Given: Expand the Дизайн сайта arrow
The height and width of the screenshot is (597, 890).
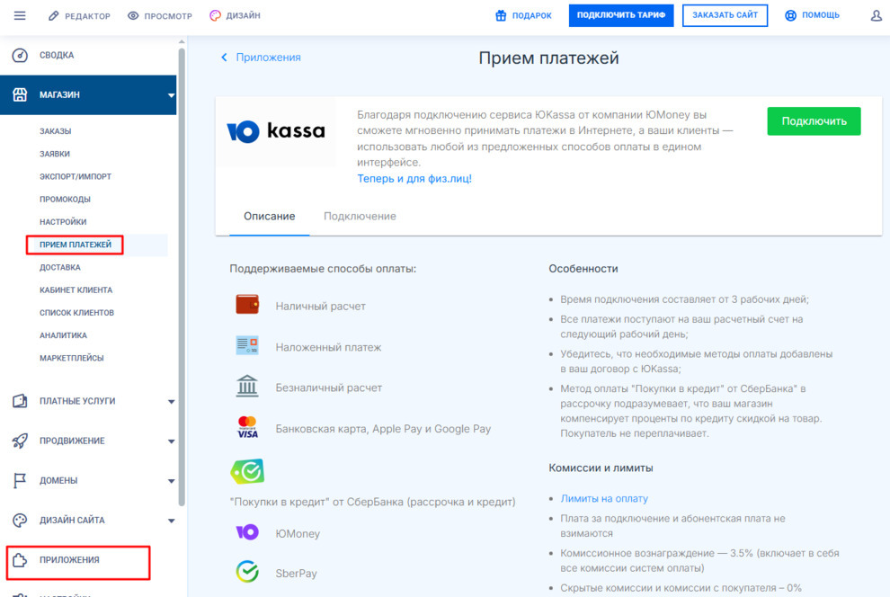Looking at the screenshot, I should pos(171,521).
